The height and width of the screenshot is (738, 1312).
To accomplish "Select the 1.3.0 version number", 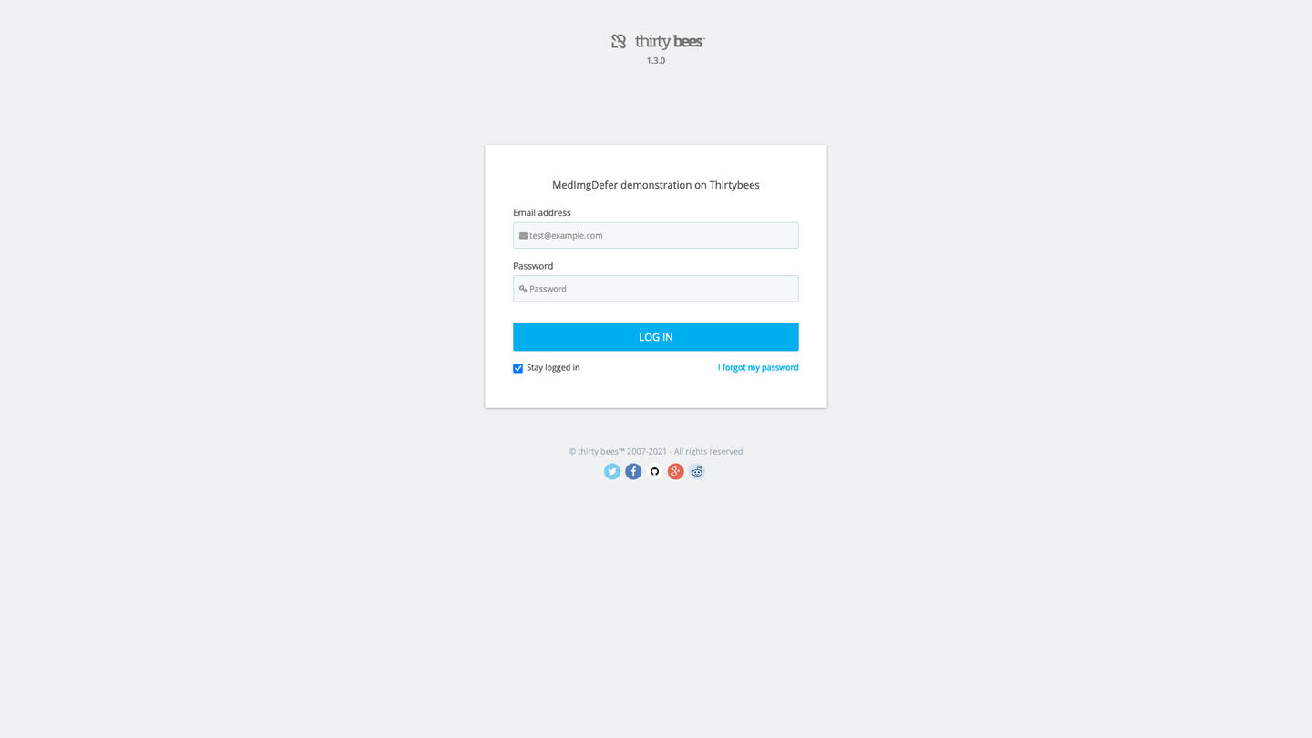I will tap(656, 60).
